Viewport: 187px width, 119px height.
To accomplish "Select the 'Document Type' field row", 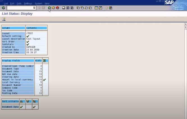I will tap(18, 69).
